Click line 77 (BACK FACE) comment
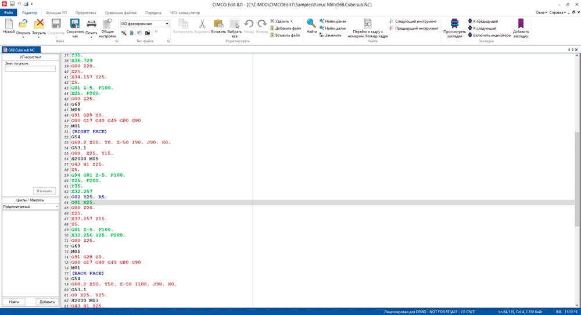The height and width of the screenshot is (315, 581). (x=88, y=273)
